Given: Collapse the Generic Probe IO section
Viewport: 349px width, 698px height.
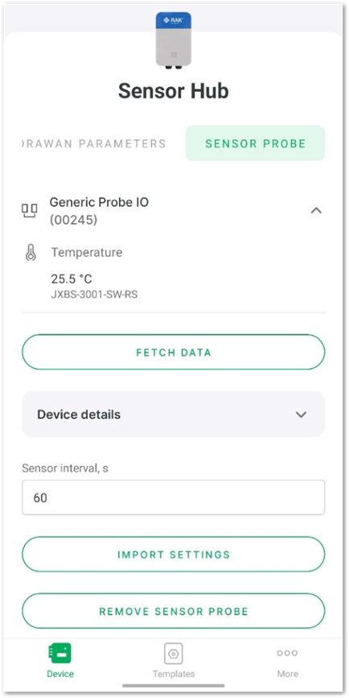Looking at the screenshot, I should point(316,211).
